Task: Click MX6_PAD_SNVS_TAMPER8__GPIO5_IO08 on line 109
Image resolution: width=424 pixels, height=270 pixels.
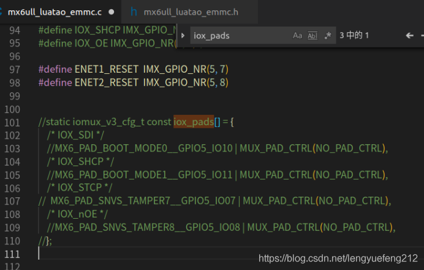Action: 148,227
